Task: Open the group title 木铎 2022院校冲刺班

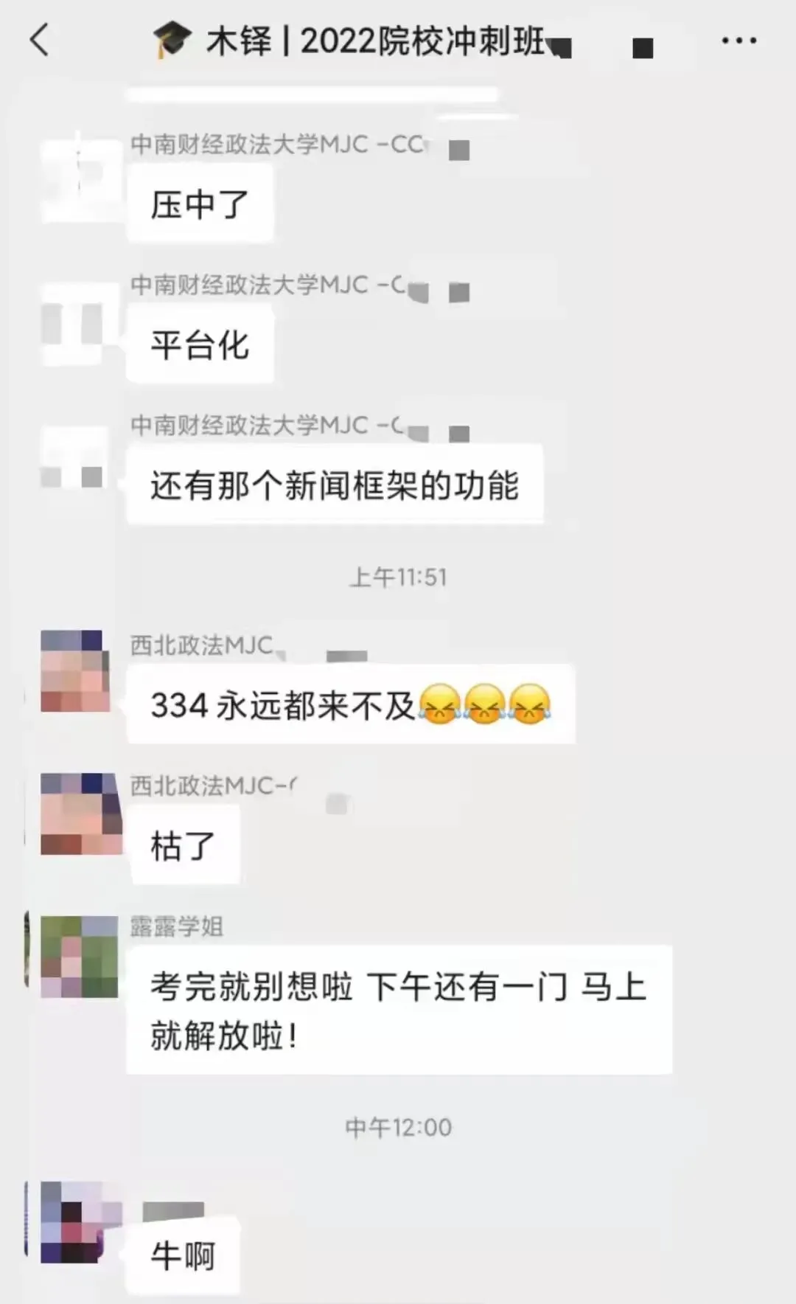Action: pos(376,41)
